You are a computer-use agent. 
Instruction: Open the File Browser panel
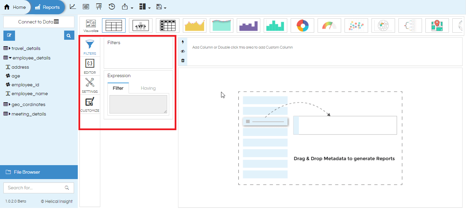point(39,172)
